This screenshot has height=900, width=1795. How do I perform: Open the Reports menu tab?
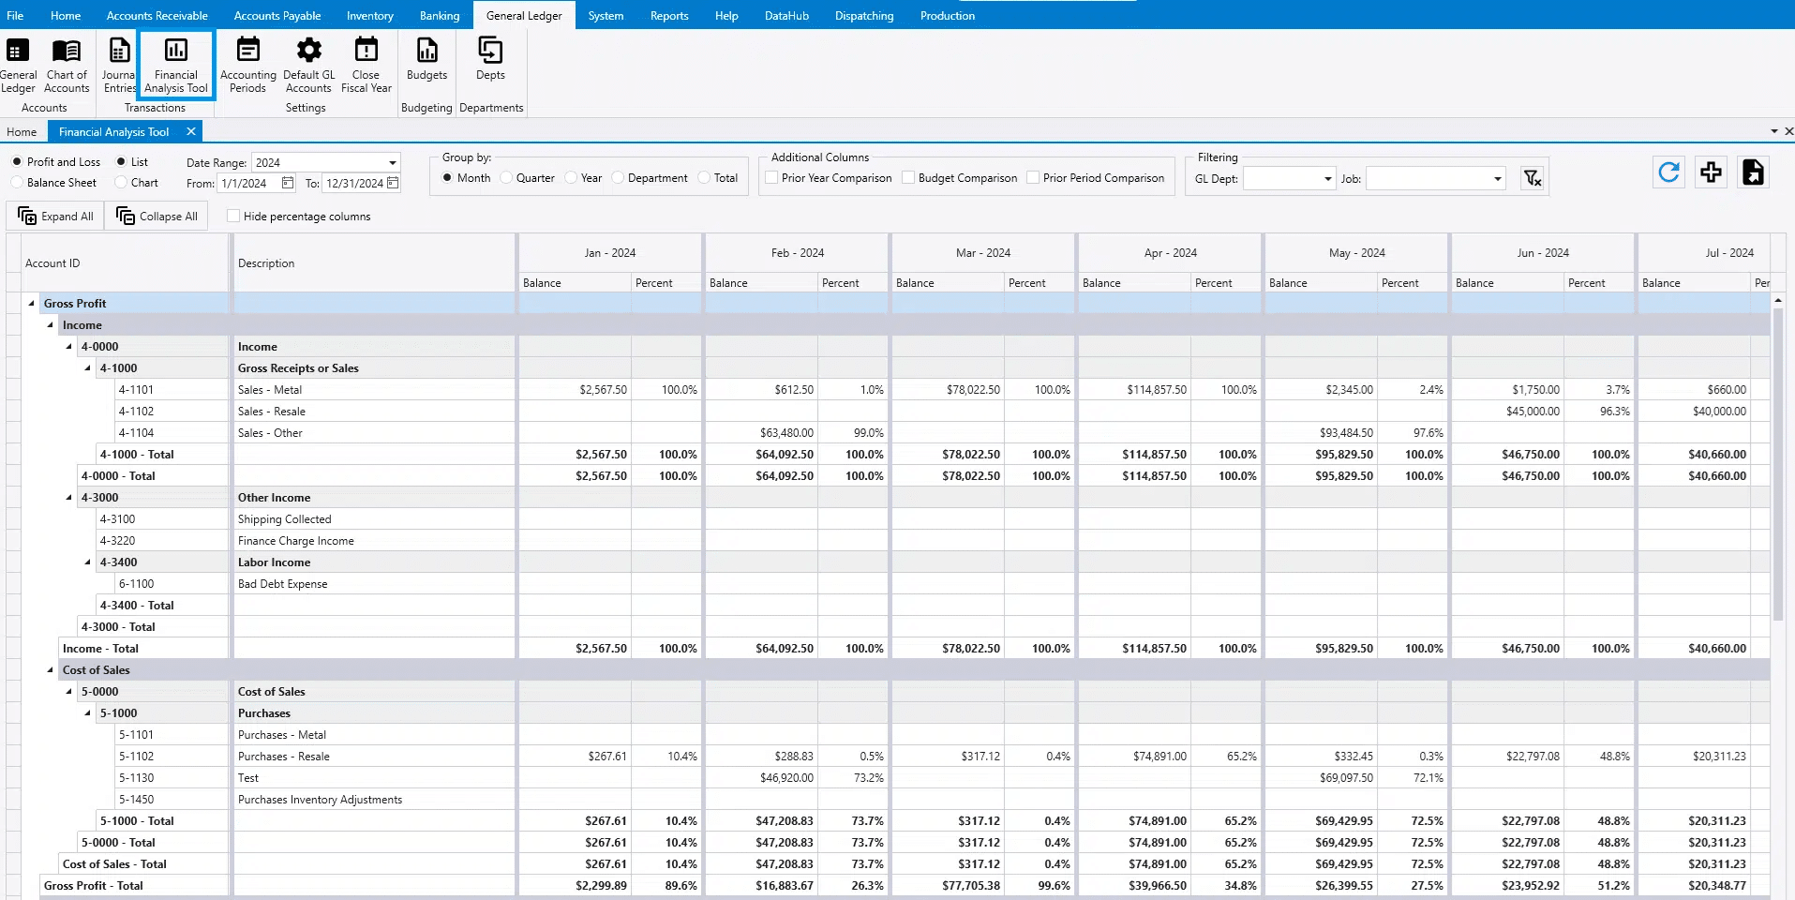668,15
